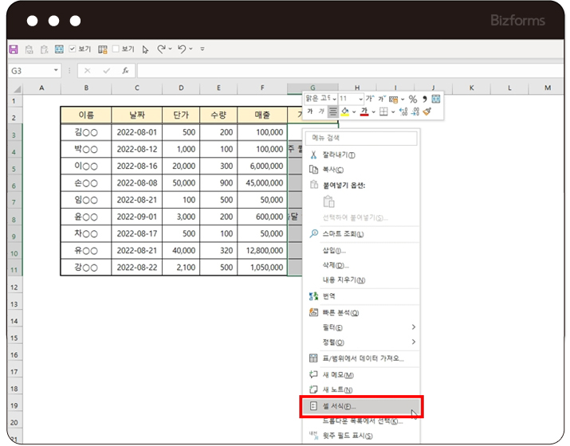
Task: Click the comma style icon
Action: click(424, 99)
